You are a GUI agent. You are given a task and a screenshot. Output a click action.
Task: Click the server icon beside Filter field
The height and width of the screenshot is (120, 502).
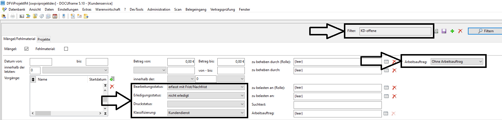coord(436,31)
